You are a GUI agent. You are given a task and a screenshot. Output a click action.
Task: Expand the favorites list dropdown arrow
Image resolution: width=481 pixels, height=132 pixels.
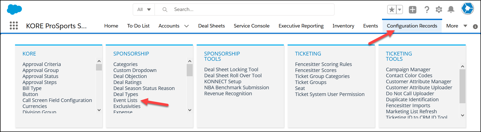pyautogui.click(x=400, y=10)
